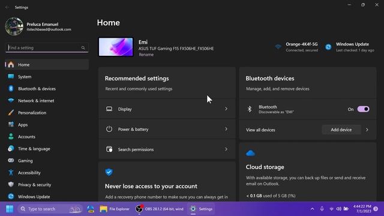
Task: Open Windows Update last checked status
Action: [350, 47]
